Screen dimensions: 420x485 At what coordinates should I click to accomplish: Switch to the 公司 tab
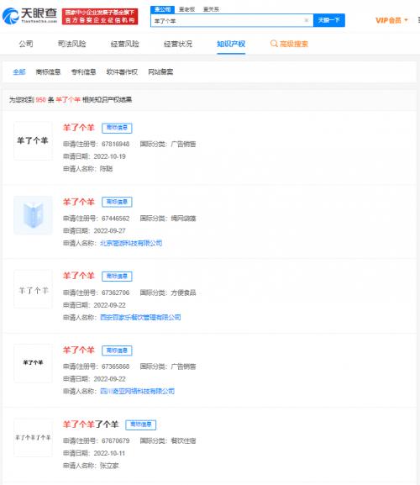click(x=26, y=44)
